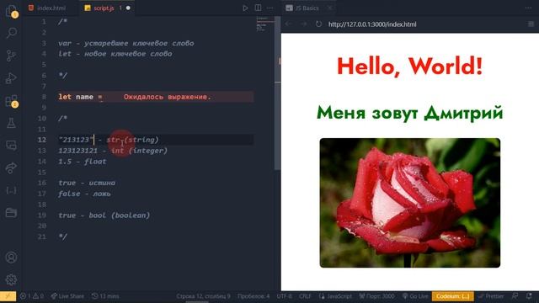Open the folder icon in activity bar
This screenshot has width=539, height=303.
(x=11, y=213)
